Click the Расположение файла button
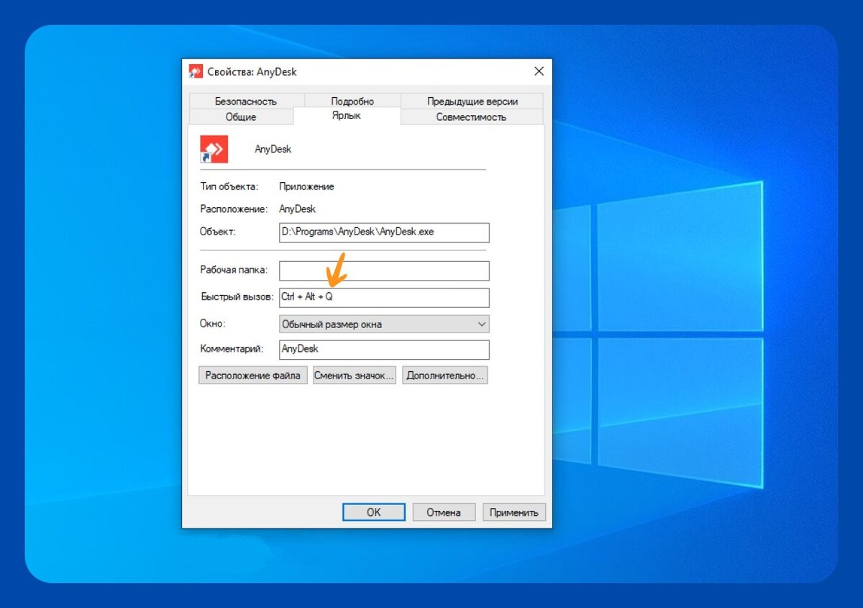This screenshot has width=863, height=608. [253, 375]
